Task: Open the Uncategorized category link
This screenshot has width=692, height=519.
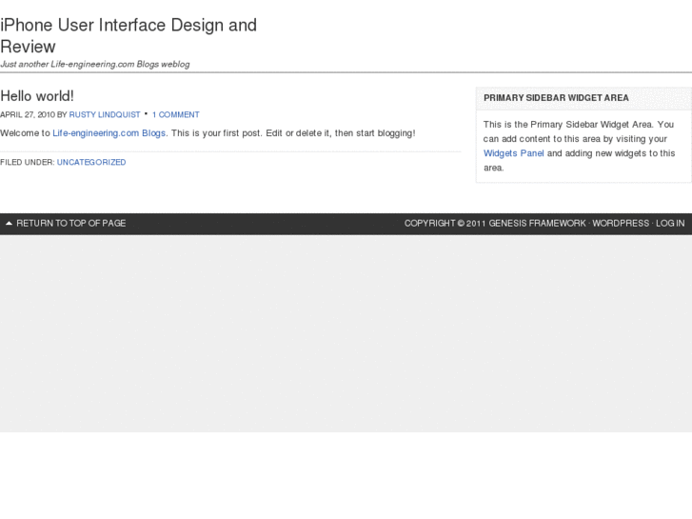Action: pos(91,162)
